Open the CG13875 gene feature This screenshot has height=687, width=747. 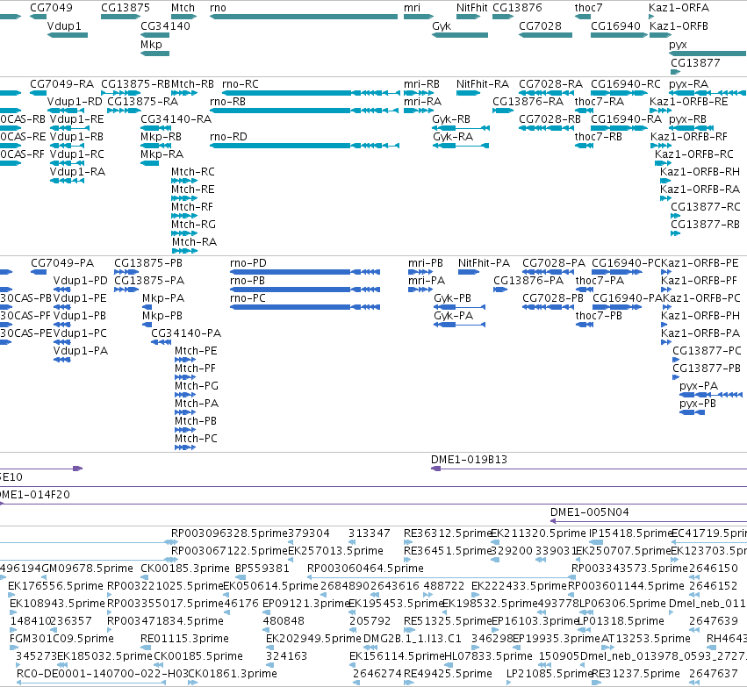(121, 17)
